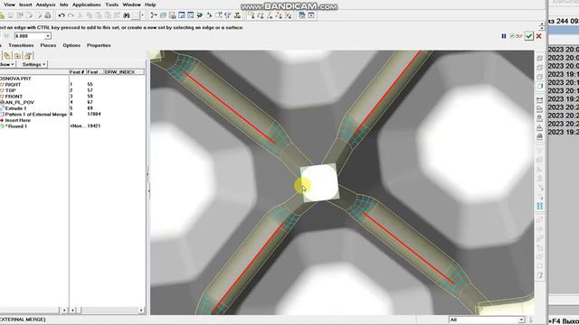Screen dimensions: 579x325
Task: Click the last icon of the top toolbar
Action: pyautogui.click(x=311, y=15)
